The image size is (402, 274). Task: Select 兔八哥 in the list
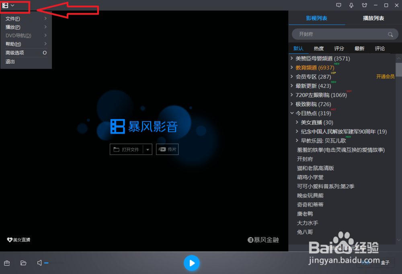pyautogui.click(x=305, y=232)
